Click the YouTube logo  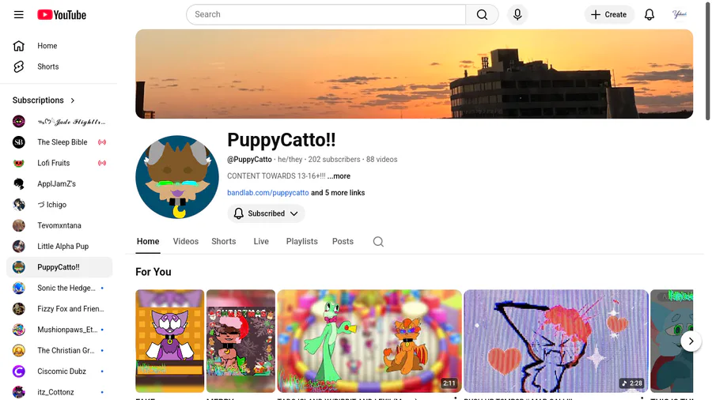62,15
